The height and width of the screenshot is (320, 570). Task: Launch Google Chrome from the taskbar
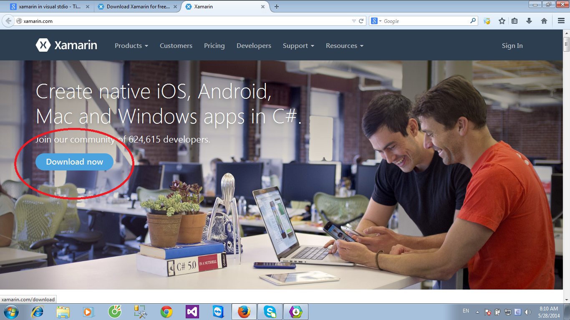[x=166, y=312]
